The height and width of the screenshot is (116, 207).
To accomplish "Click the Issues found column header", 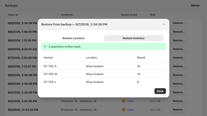I will pyautogui.click(x=129, y=15).
